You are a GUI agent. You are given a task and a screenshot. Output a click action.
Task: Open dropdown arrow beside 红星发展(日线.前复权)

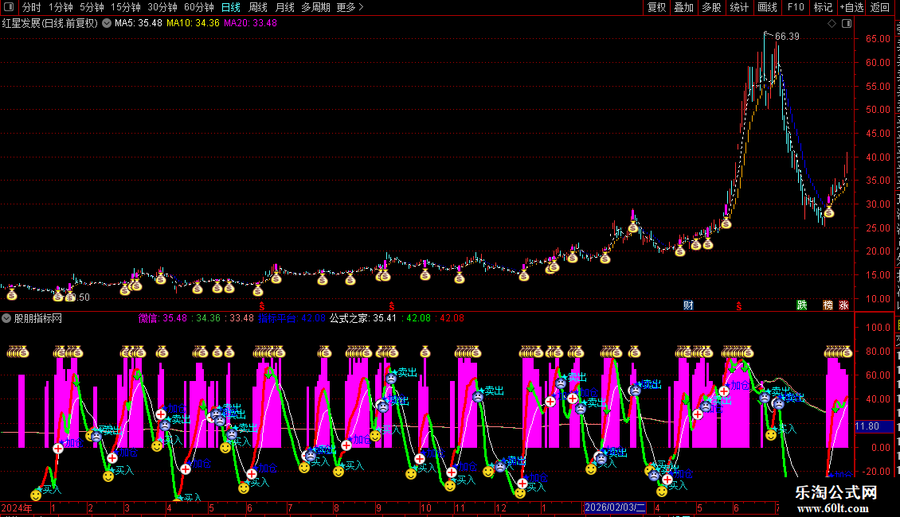(x=107, y=24)
